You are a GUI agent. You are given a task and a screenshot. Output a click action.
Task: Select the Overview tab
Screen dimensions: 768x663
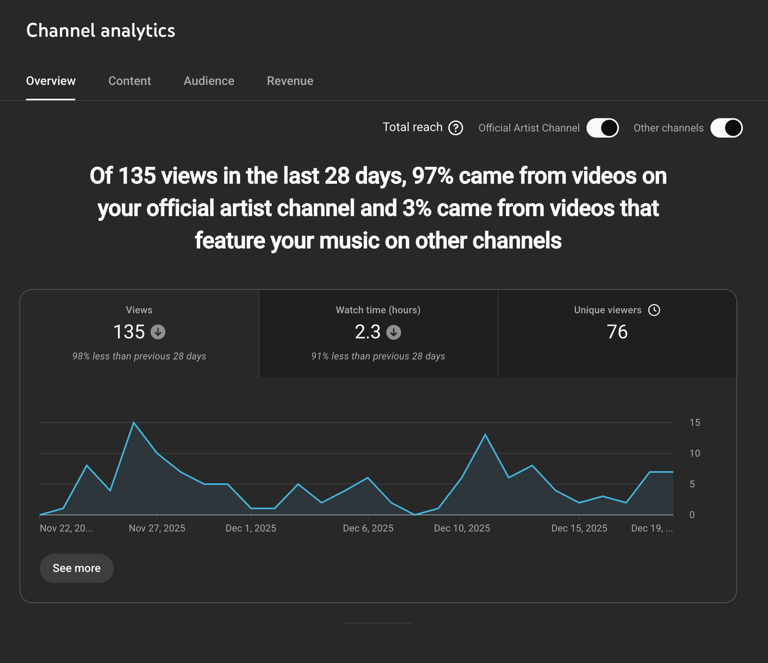51,81
